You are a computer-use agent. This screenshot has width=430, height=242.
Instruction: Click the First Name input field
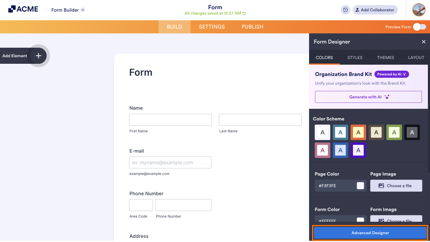coord(170,120)
